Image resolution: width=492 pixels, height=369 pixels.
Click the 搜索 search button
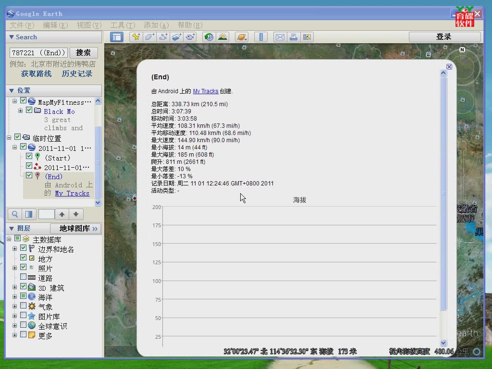pos(84,53)
